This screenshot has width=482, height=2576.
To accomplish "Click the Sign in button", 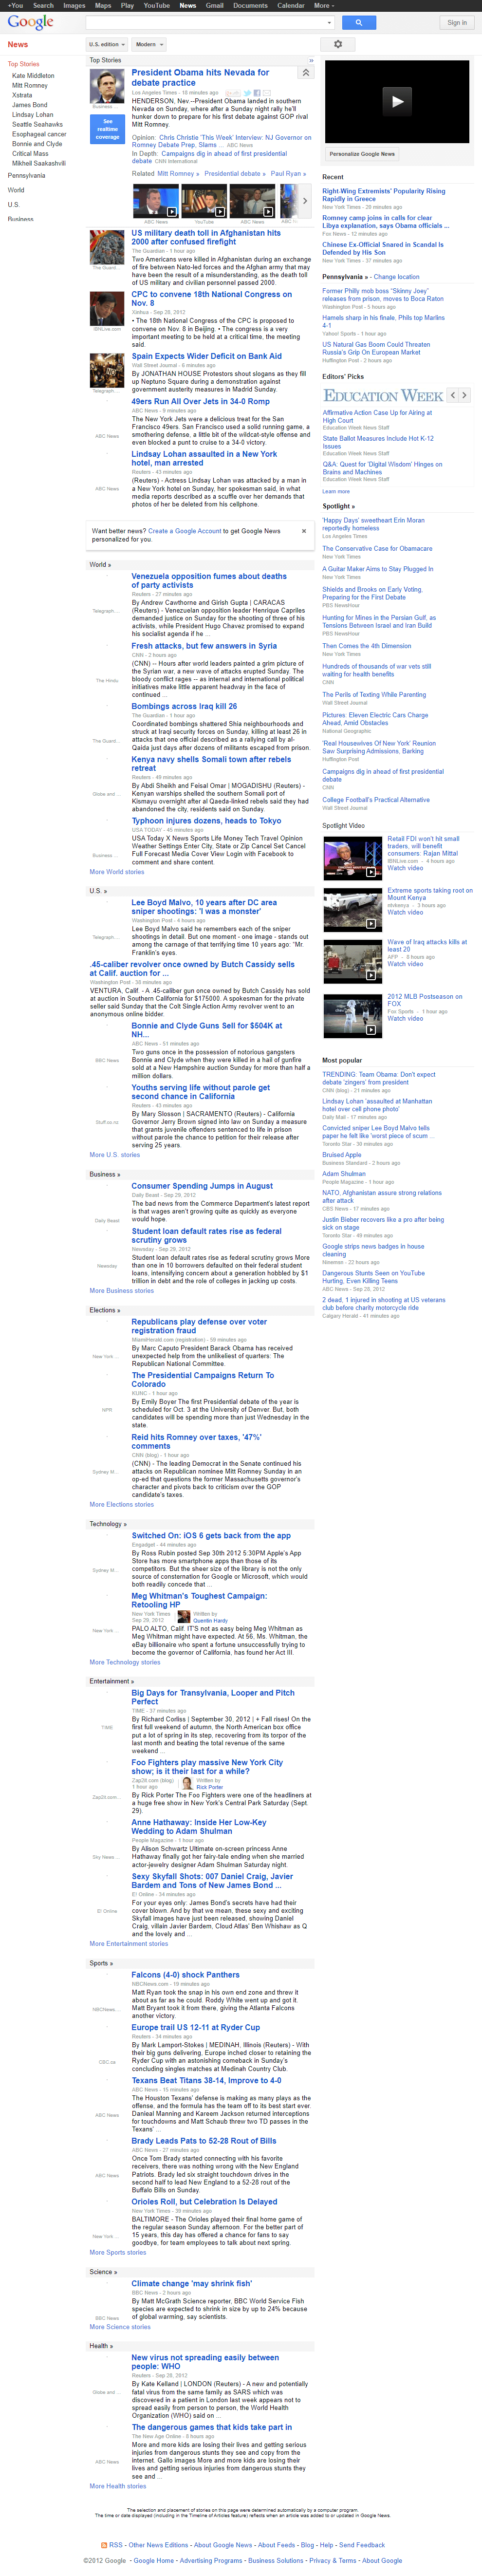I will [x=457, y=22].
